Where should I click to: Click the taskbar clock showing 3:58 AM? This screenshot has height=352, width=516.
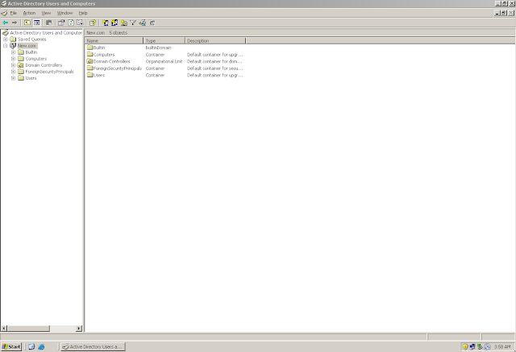tap(502, 346)
